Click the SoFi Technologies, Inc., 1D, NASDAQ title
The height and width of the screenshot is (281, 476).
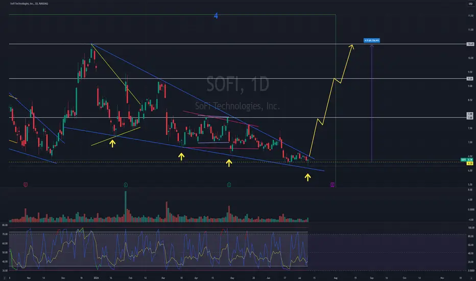[29, 4]
